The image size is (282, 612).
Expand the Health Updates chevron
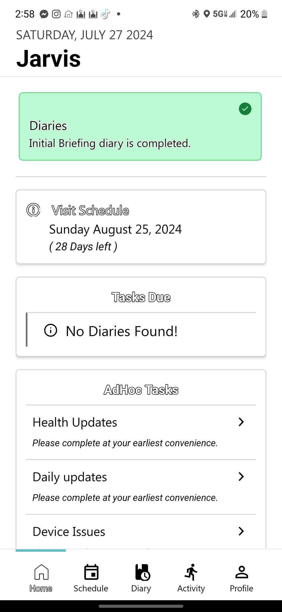(241, 422)
